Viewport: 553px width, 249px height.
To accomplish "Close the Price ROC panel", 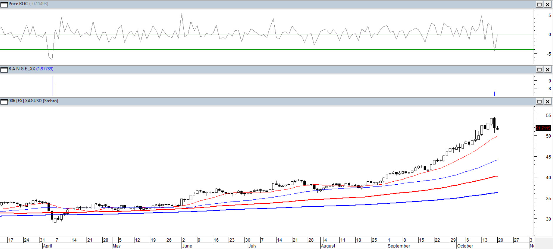I will tap(547, 4).
